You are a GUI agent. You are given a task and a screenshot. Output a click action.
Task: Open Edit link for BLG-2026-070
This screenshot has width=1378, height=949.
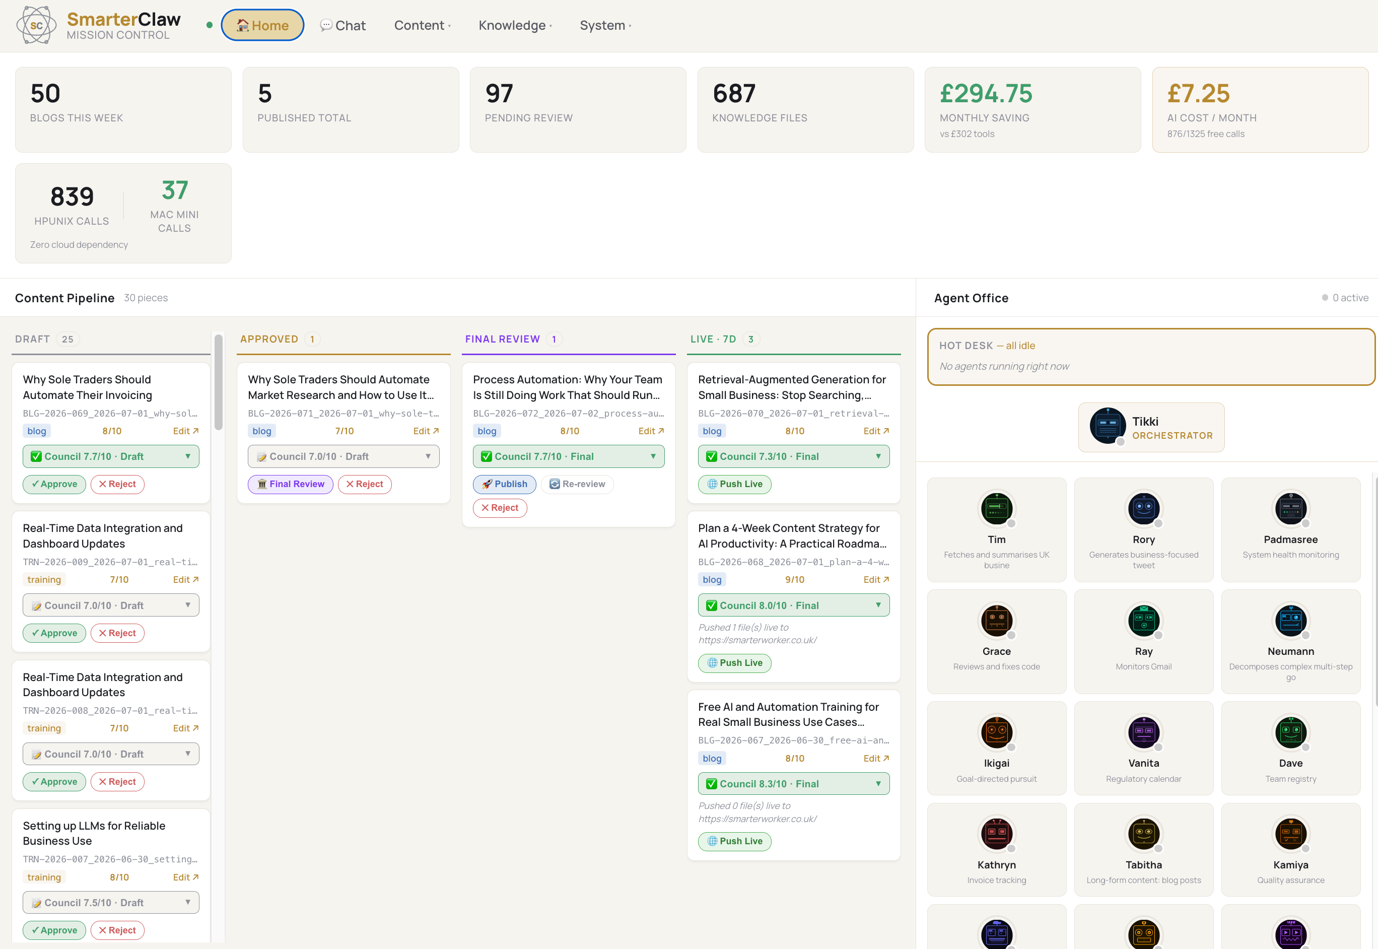click(x=876, y=431)
